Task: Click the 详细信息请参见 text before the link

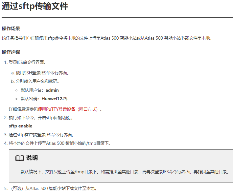Action: pos(23,109)
